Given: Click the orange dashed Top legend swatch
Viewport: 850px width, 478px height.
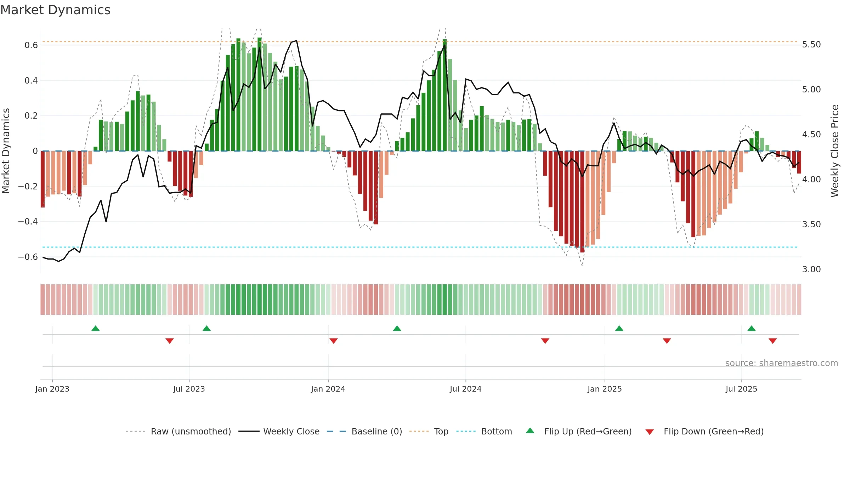Looking at the screenshot, I should (419, 431).
